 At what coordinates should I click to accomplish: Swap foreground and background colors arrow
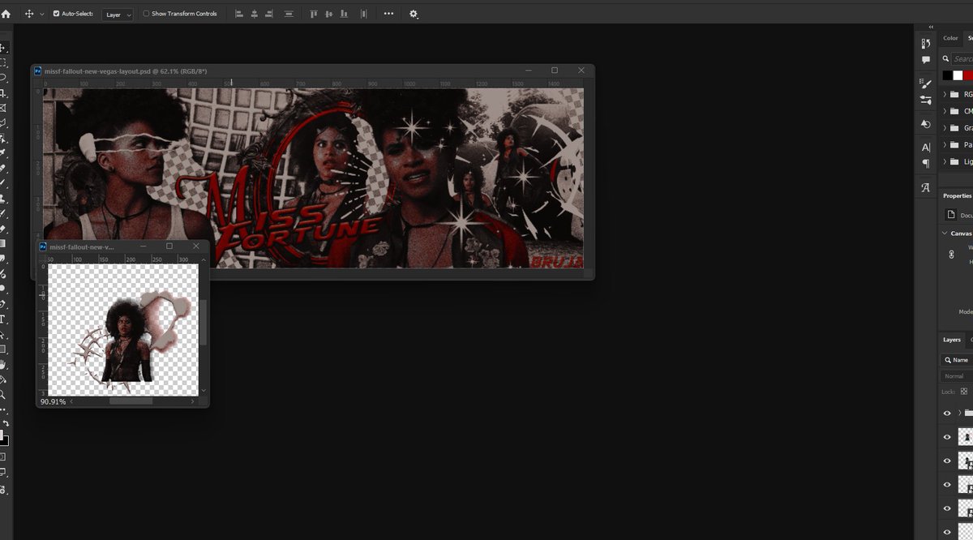tap(6, 424)
